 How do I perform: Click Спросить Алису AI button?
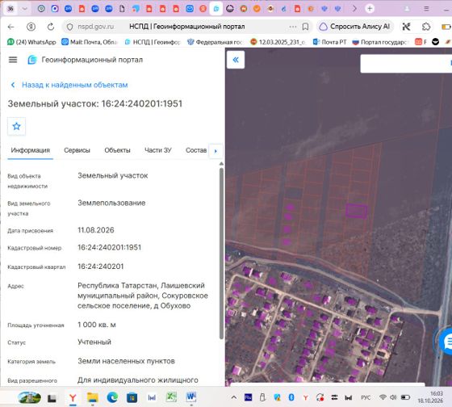coord(355,27)
